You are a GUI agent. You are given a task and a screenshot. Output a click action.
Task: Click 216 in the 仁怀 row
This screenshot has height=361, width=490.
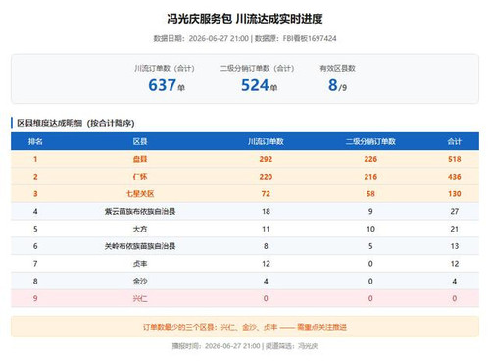(370, 177)
